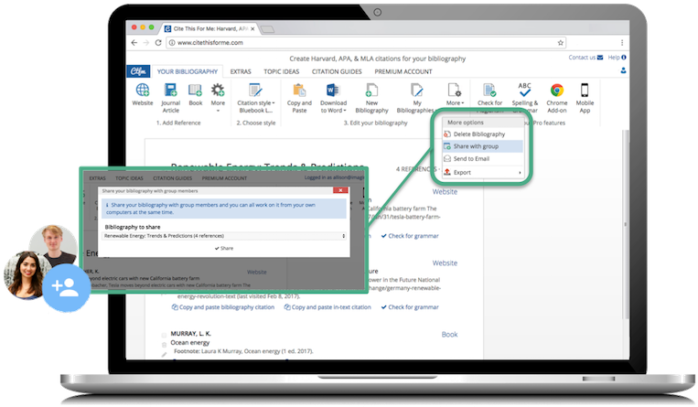Switch to YOUR BIBLIOGRAPHY tab
Viewport: 698px width, 407px height.
(x=187, y=71)
